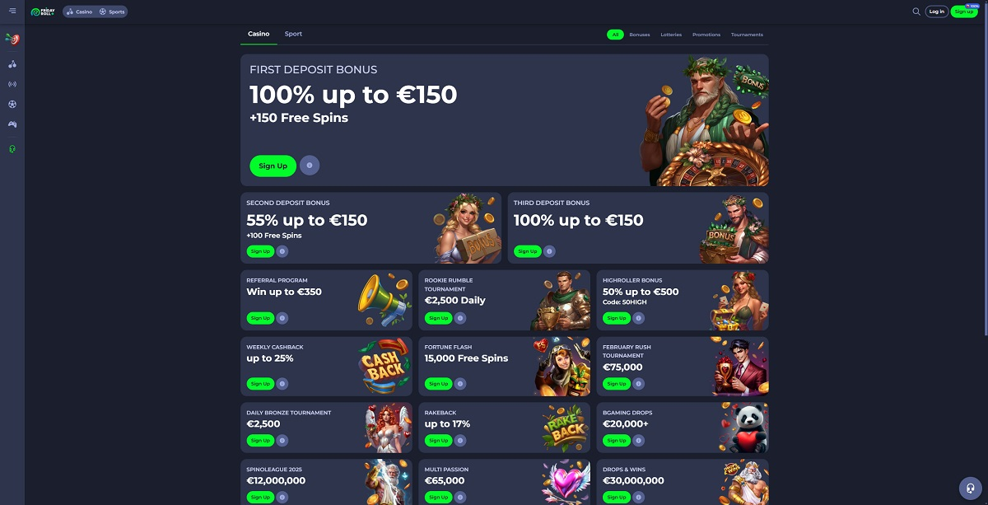Open the hamburger menu in the sidebar
Screen dimensions: 988x505
coord(12,12)
